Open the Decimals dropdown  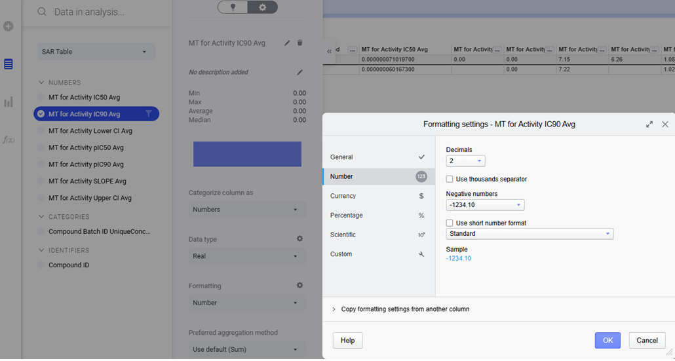465,161
